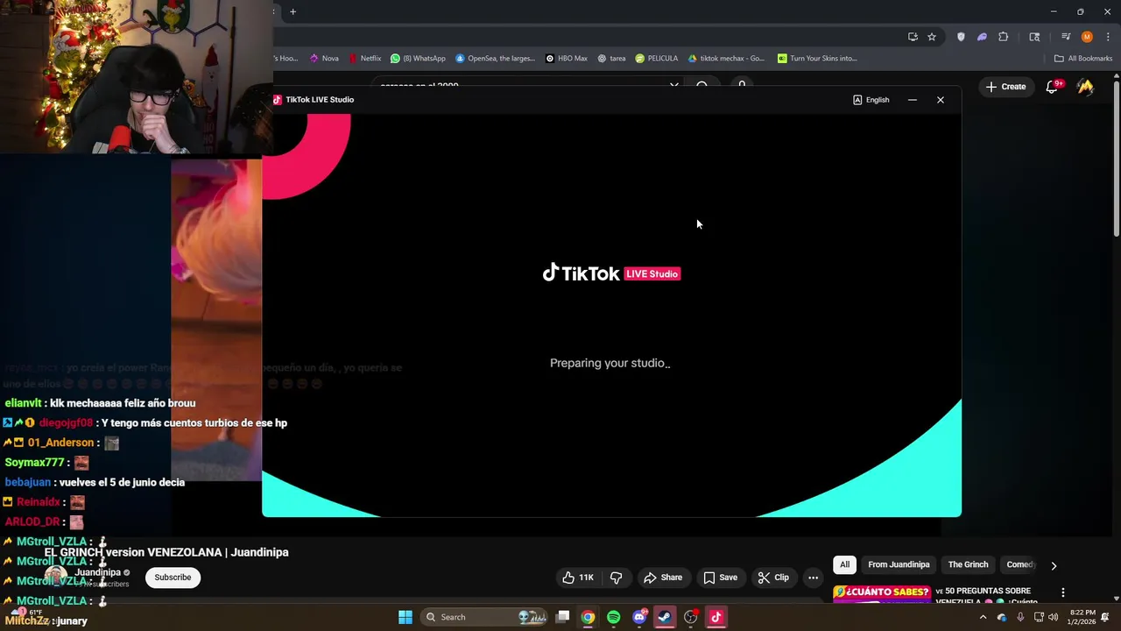This screenshot has width=1121, height=631.
Task: Open more actions ellipsis under video
Action: coord(813,578)
